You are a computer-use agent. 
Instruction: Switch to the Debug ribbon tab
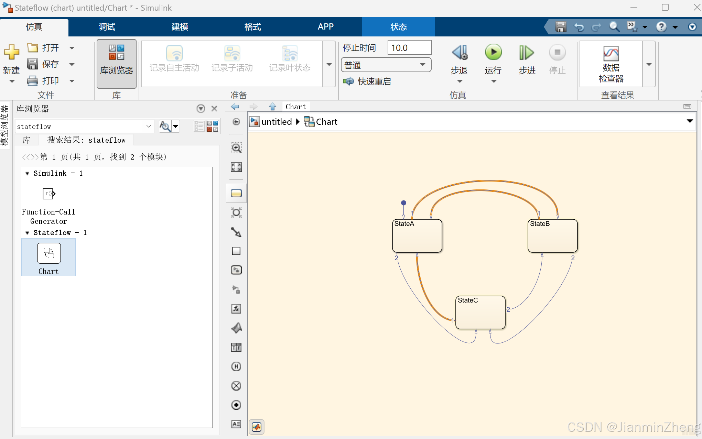107,27
